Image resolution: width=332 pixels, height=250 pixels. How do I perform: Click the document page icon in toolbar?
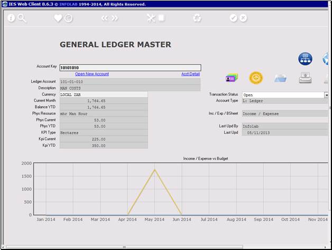(x=161, y=18)
